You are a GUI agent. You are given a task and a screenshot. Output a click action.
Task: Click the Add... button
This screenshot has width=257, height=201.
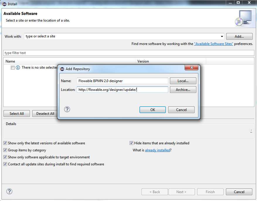(x=239, y=37)
